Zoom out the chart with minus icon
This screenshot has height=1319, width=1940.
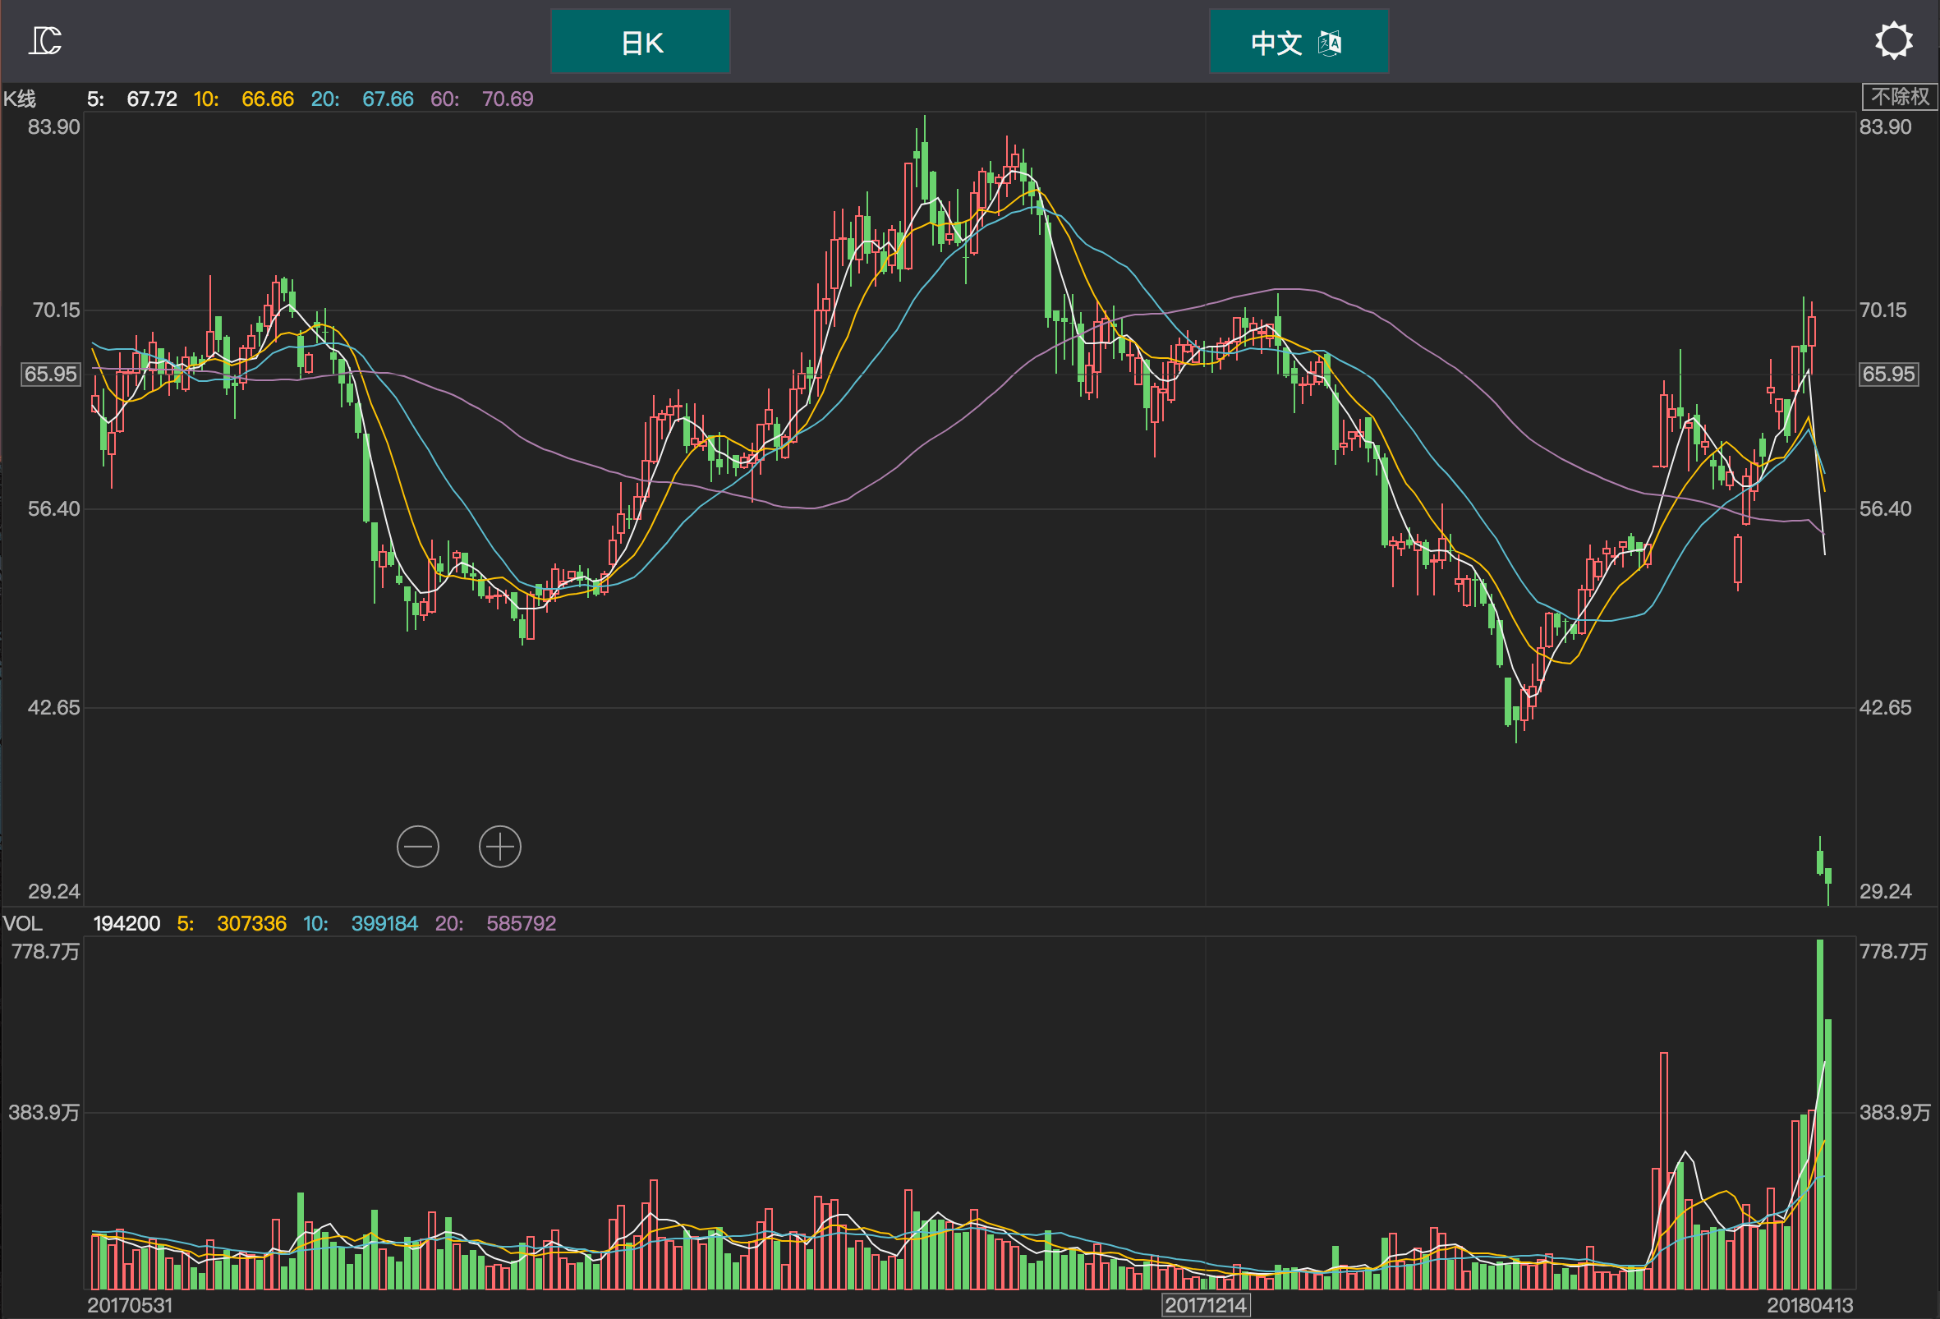click(417, 847)
